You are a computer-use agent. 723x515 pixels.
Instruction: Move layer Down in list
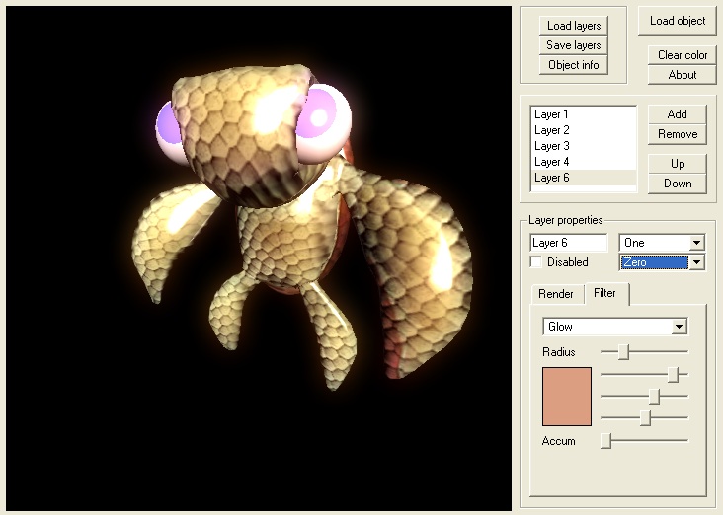(x=677, y=184)
